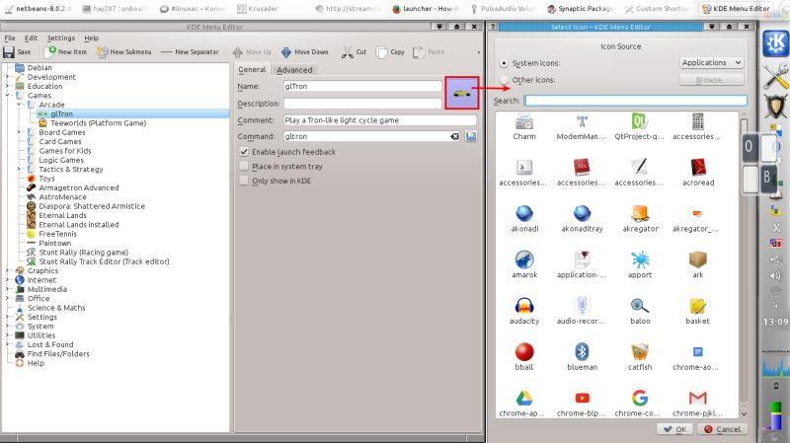The image size is (790, 443).
Task: Copy the selected menu entry
Action: pyautogui.click(x=390, y=52)
